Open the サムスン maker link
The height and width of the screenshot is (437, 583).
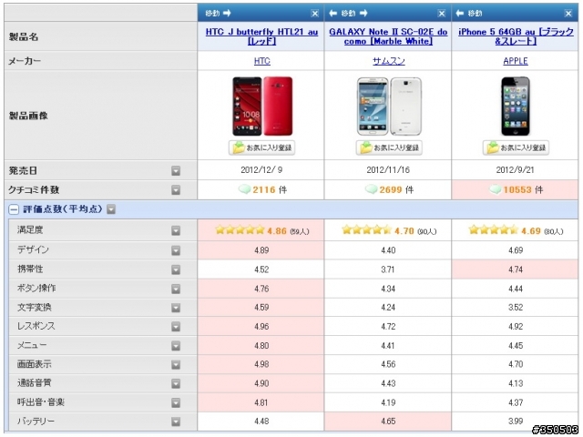click(389, 61)
